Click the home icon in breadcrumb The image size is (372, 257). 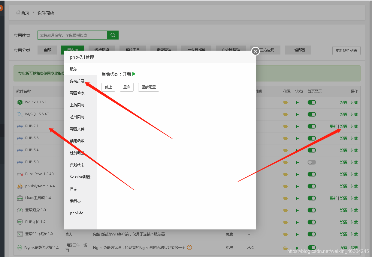pyautogui.click(x=18, y=13)
